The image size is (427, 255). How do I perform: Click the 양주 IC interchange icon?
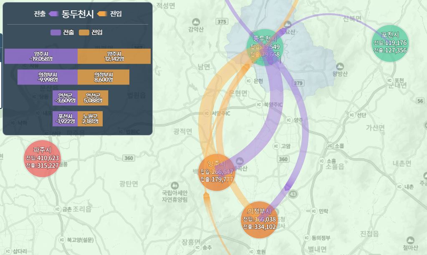click(289, 120)
